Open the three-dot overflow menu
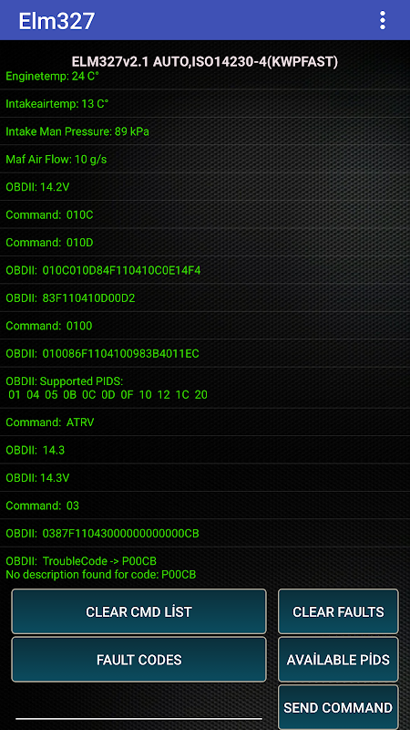Image resolution: width=410 pixels, height=730 pixels. pos(382,20)
